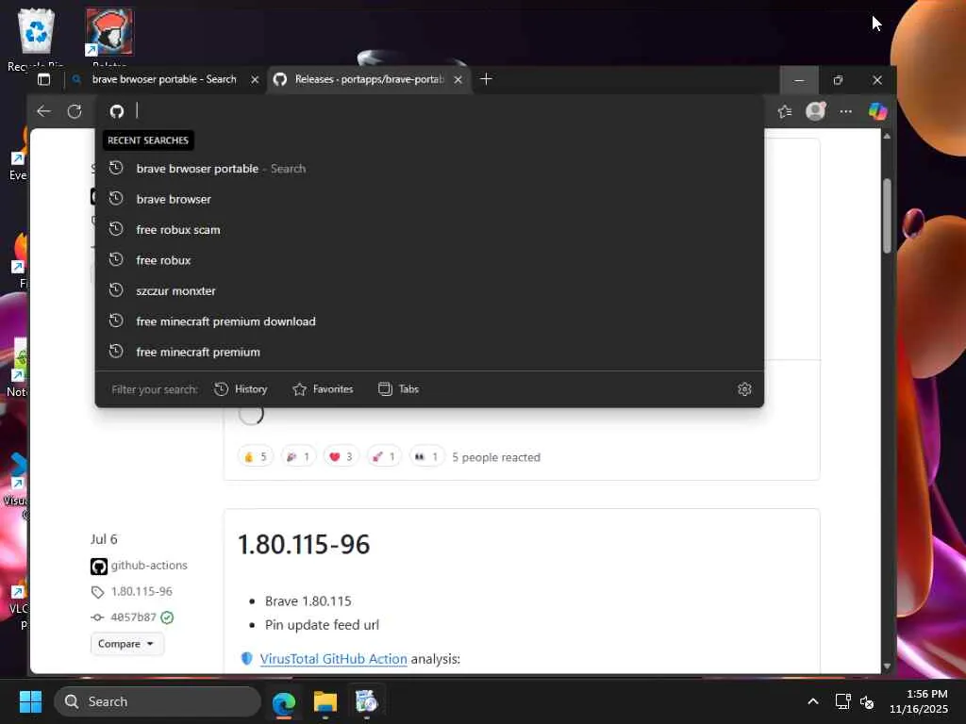Toggle the eyes reaction
966x724 pixels.
(426, 457)
